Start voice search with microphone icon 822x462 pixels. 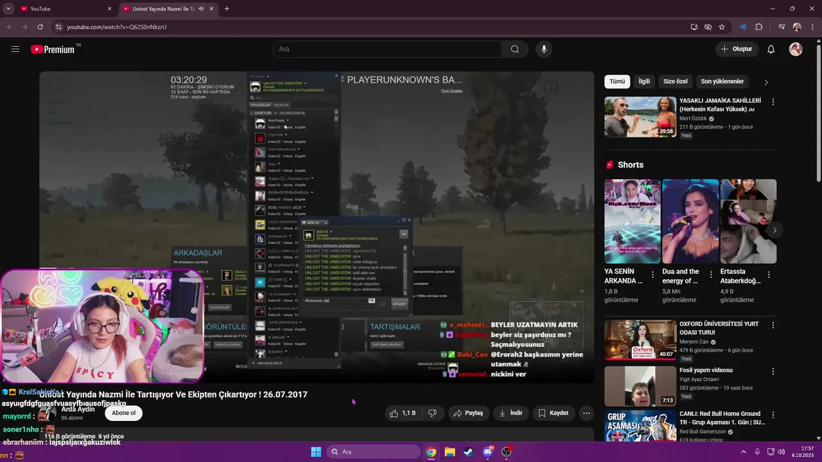[x=544, y=49]
